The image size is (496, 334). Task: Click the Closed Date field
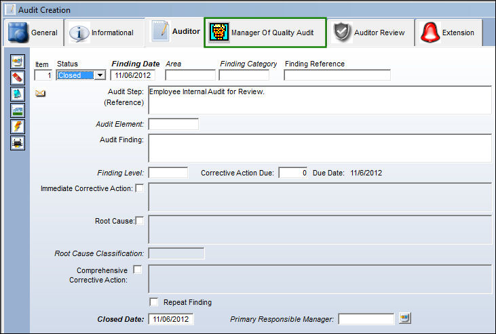point(171,319)
